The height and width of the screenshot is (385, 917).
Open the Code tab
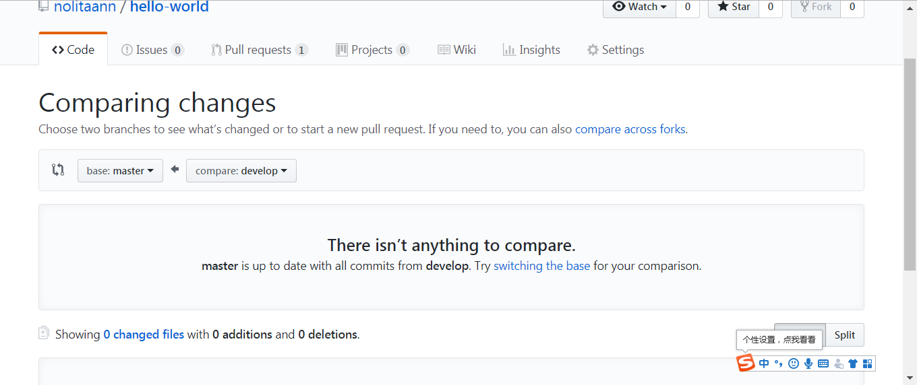(73, 50)
